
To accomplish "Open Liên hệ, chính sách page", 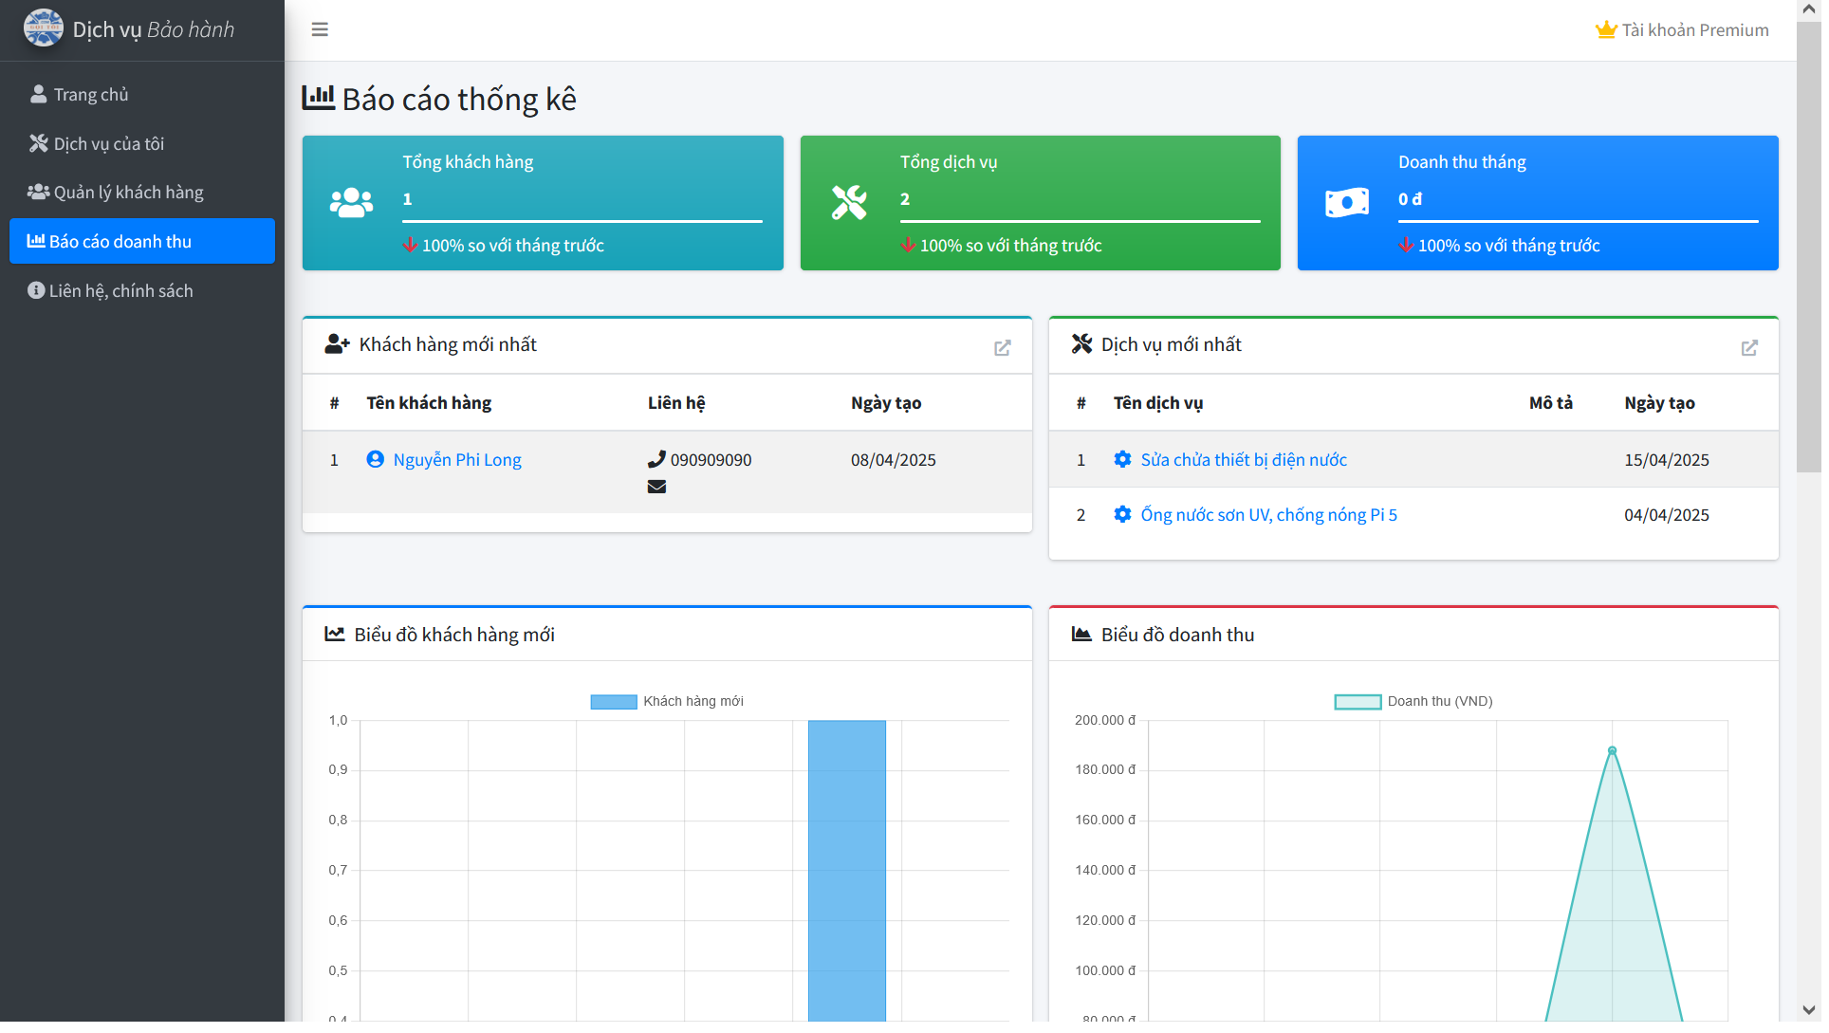I will pyautogui.click(x=120, y=291).
